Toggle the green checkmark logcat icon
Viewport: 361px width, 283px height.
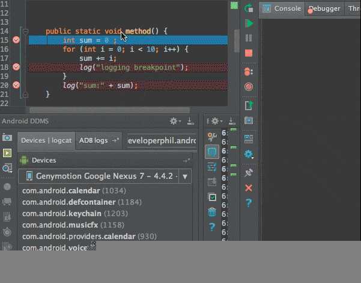point(212,197)
